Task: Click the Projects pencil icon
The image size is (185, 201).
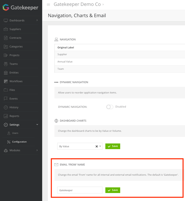Action: [x=6, y=55]
